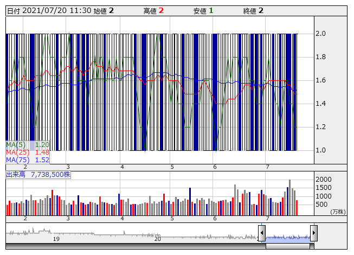The image size is (354, 255).
Task: Click the month 4 label under price chart
Action: pos(122,167)
